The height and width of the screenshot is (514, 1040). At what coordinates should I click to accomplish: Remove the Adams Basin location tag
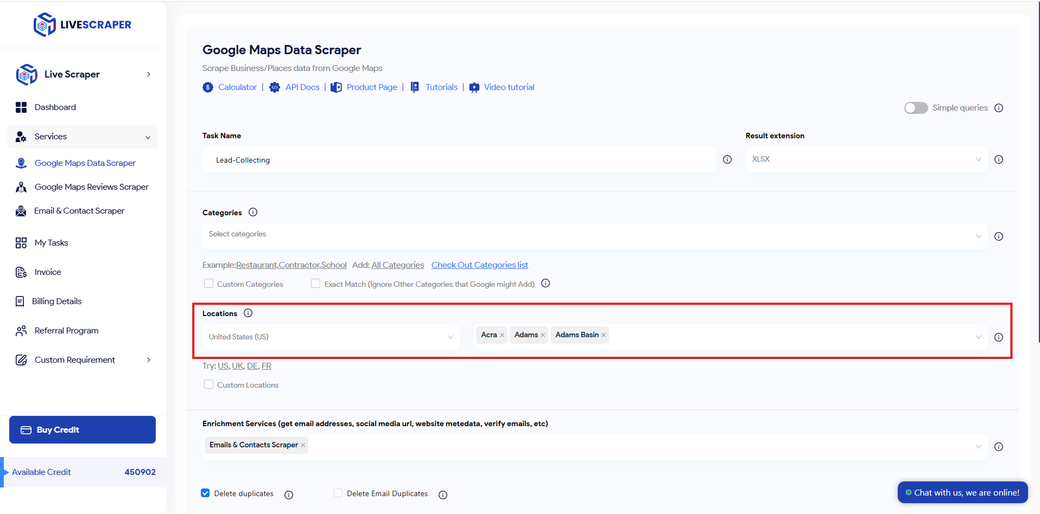(604, 335)
